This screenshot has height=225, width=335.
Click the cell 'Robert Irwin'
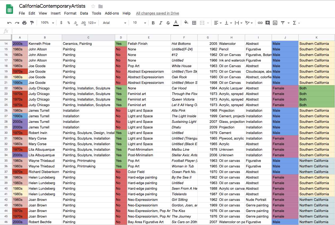tap(45, 133)
